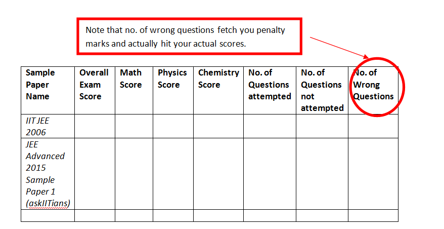Click the red arrow pointing to the circle
Viewport: 444px width, 229px height.
[x=338, y=47]
